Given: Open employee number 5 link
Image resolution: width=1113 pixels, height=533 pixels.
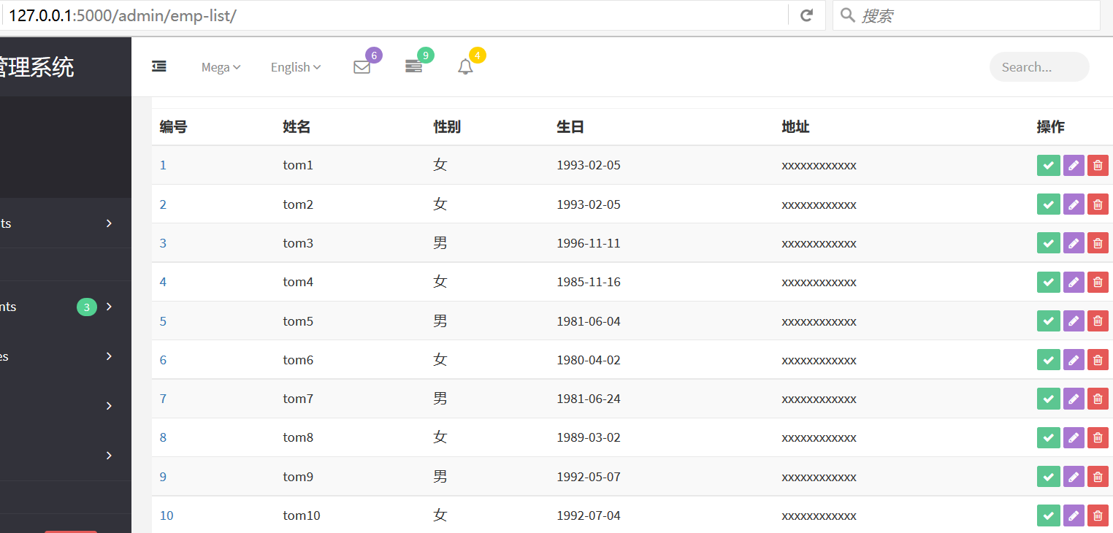Looking at the screenshot, I should (x=163, y=321).
